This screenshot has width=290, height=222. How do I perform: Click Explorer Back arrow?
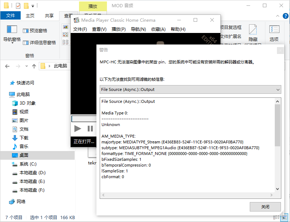[x=7, y=66]
